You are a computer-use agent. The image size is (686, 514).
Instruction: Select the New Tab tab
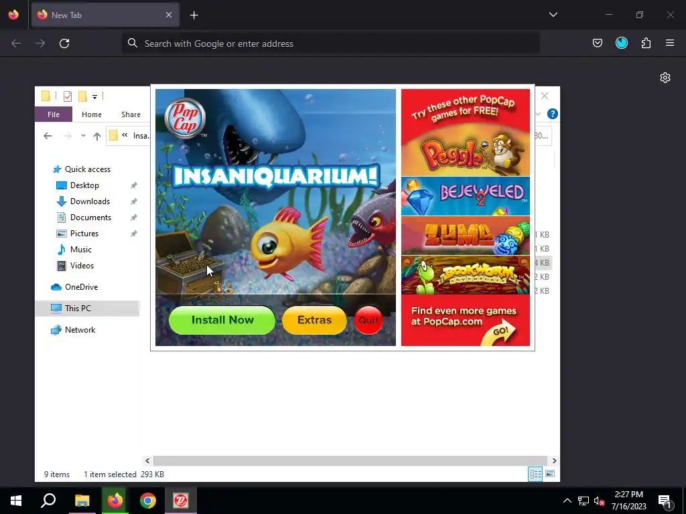point(105,15)
